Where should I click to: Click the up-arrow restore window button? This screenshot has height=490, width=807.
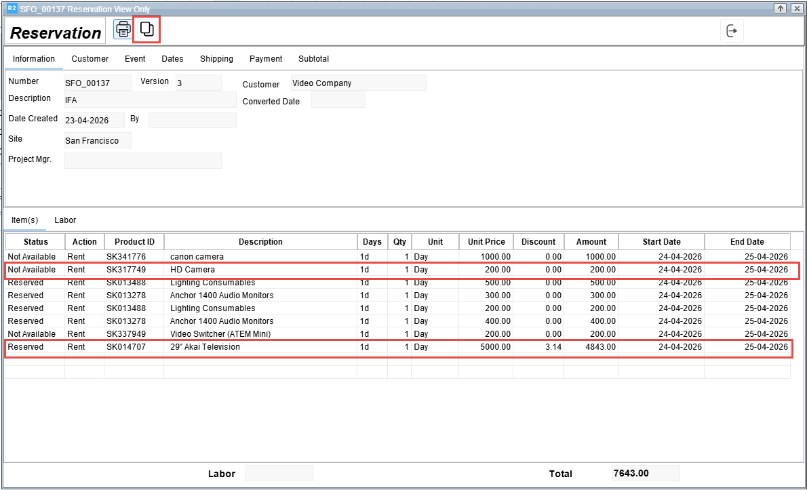click(781, 8)
